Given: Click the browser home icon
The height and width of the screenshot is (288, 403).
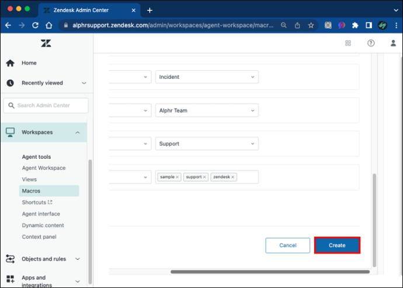Looking at the screenshot, I should click(49, 25).
